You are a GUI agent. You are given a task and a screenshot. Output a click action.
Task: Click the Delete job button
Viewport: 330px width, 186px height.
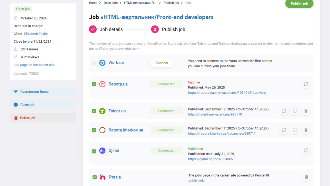tap(43, 118)
